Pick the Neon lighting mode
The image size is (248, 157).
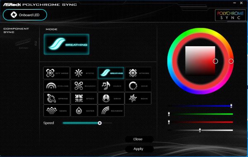point(57,111)
